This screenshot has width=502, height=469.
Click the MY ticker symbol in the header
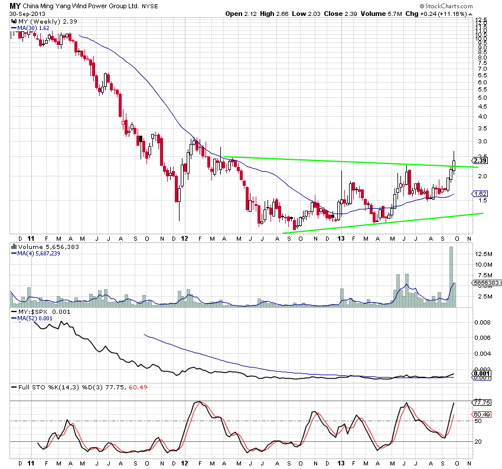tap(15, 6)
